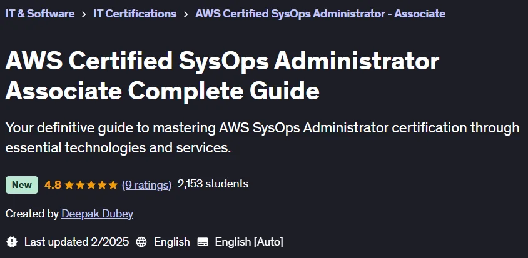528x258 pixels.
Task: Click the course subtitle description text
Action: [262, 137]
